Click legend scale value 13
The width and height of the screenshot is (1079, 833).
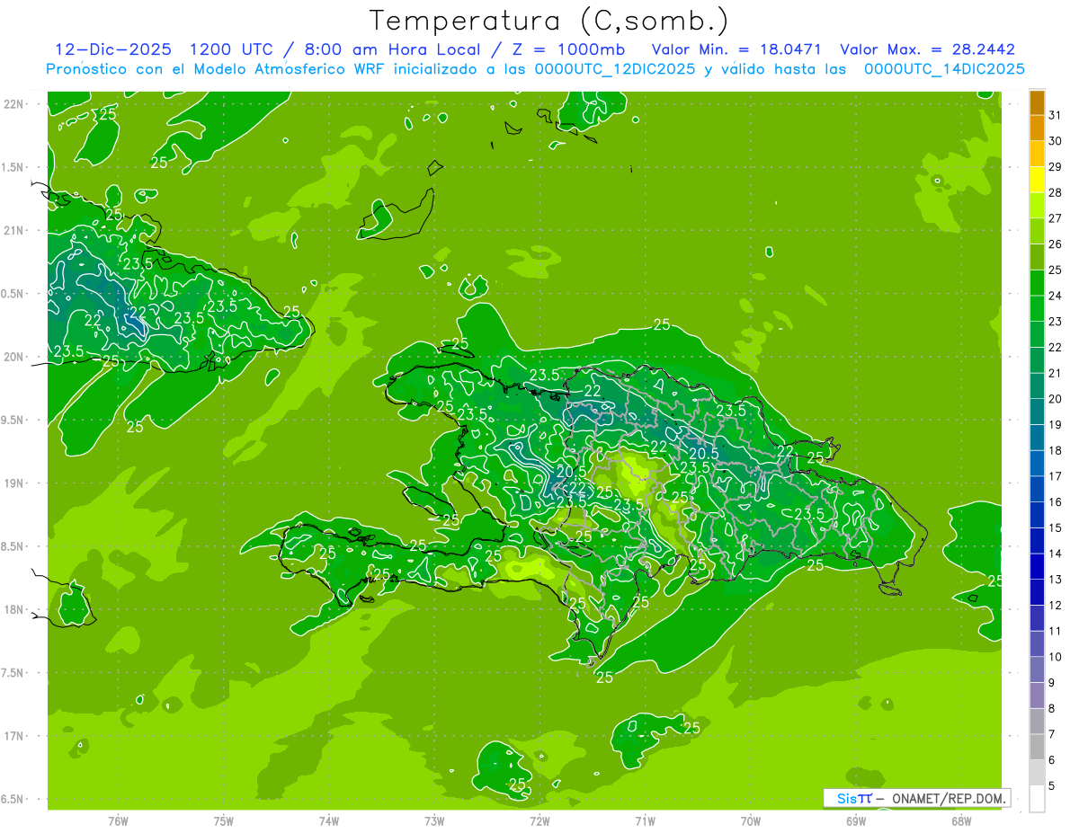point(1056,580)
